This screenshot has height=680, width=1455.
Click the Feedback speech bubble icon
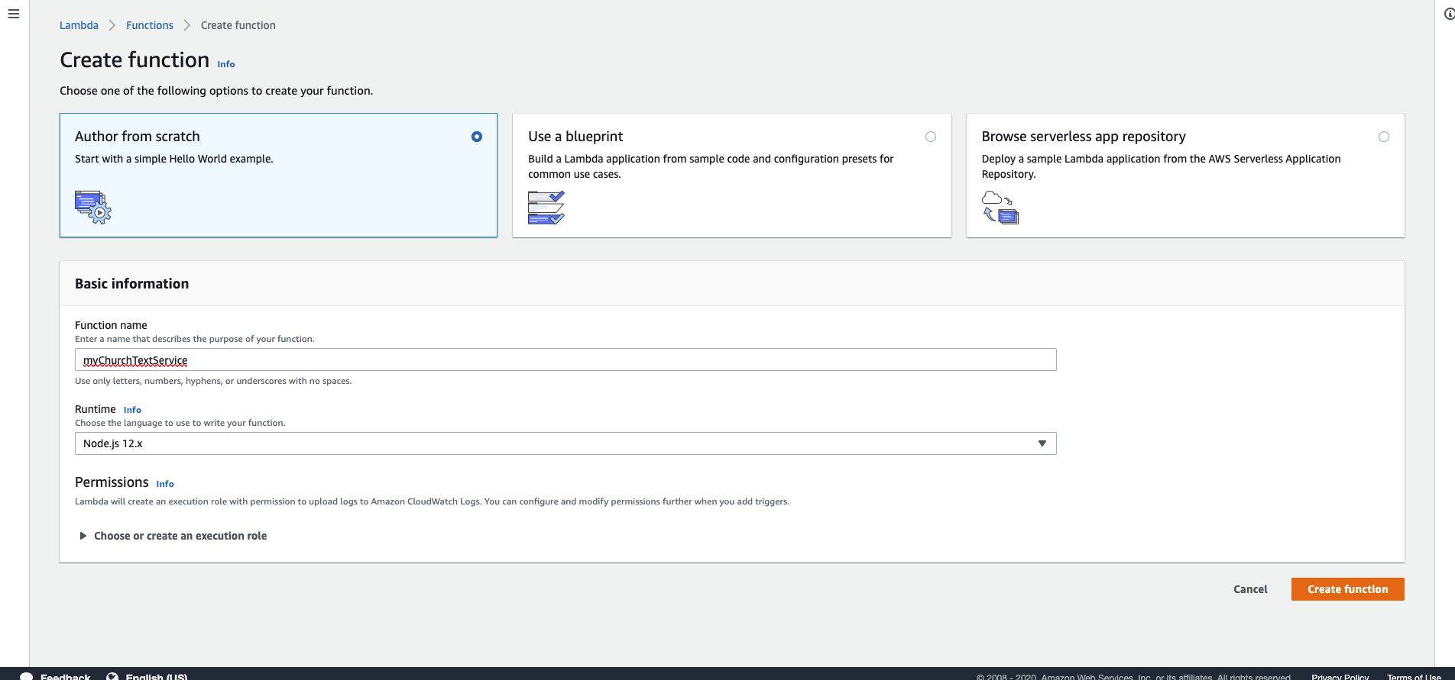pyautogui.click(x=26, y=676)
